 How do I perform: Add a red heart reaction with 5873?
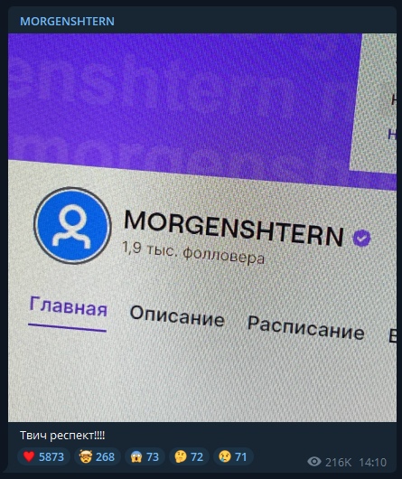point(43,457)
